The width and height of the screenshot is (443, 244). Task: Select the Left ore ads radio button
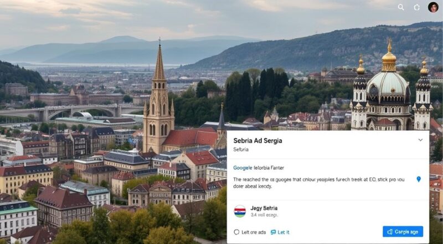(x=236, y=232)
